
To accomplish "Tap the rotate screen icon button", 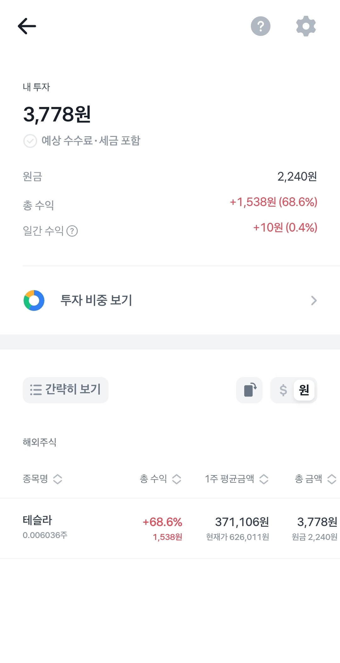I will pos(249,390).
